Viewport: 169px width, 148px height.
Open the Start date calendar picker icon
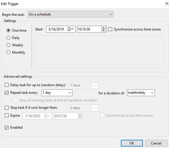tap(70, 29)
